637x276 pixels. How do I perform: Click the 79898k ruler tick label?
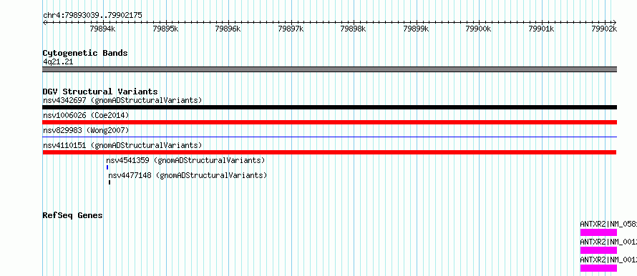pos(354,29)
